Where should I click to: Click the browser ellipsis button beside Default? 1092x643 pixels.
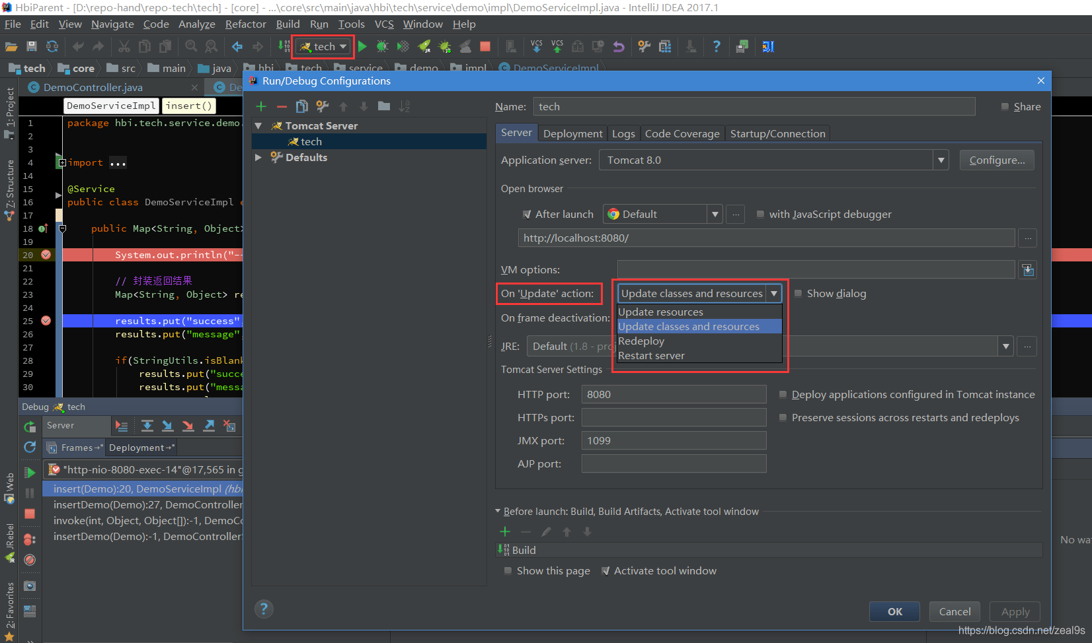736,214
